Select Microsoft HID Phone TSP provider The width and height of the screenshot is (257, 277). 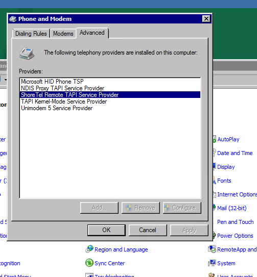point(110,82)
